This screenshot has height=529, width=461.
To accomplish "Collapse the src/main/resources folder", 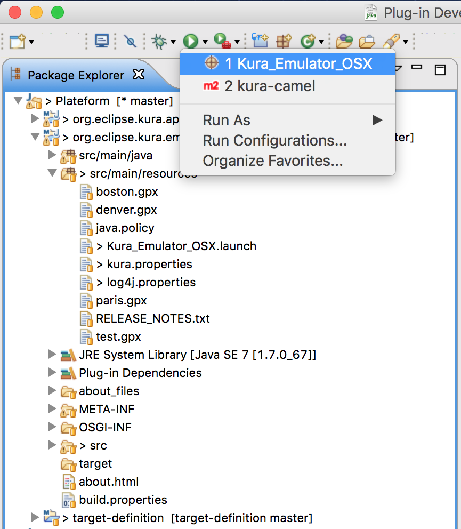I will (52, 173).
